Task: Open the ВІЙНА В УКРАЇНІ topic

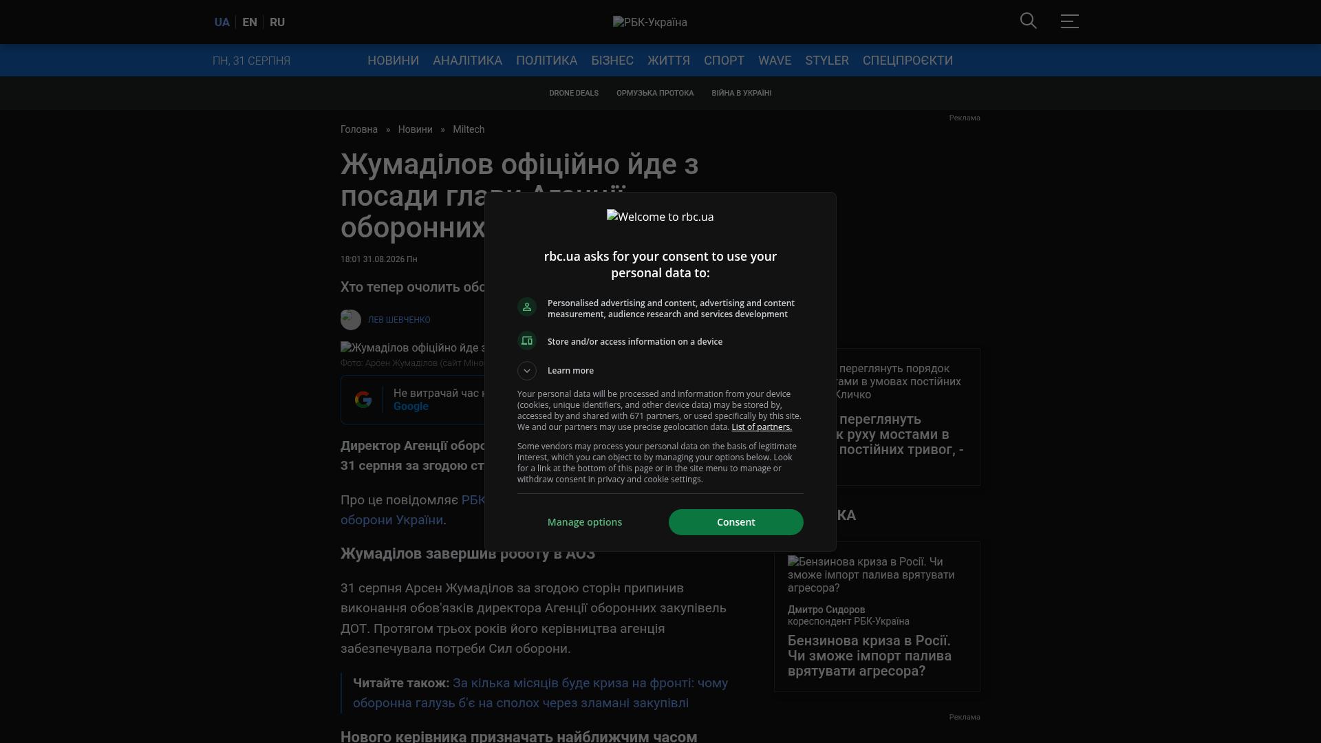Action: click(742, 93)
